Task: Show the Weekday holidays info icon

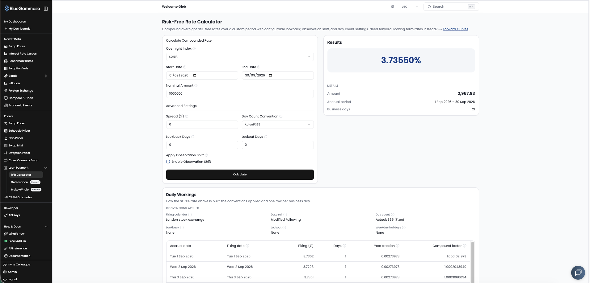Action: click(x=404, y=228)
